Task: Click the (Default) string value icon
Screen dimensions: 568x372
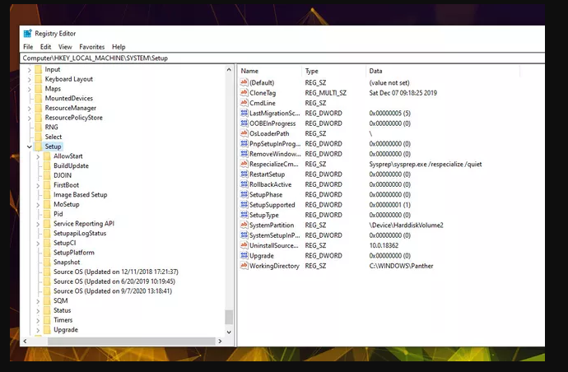Action: [244, 82]
